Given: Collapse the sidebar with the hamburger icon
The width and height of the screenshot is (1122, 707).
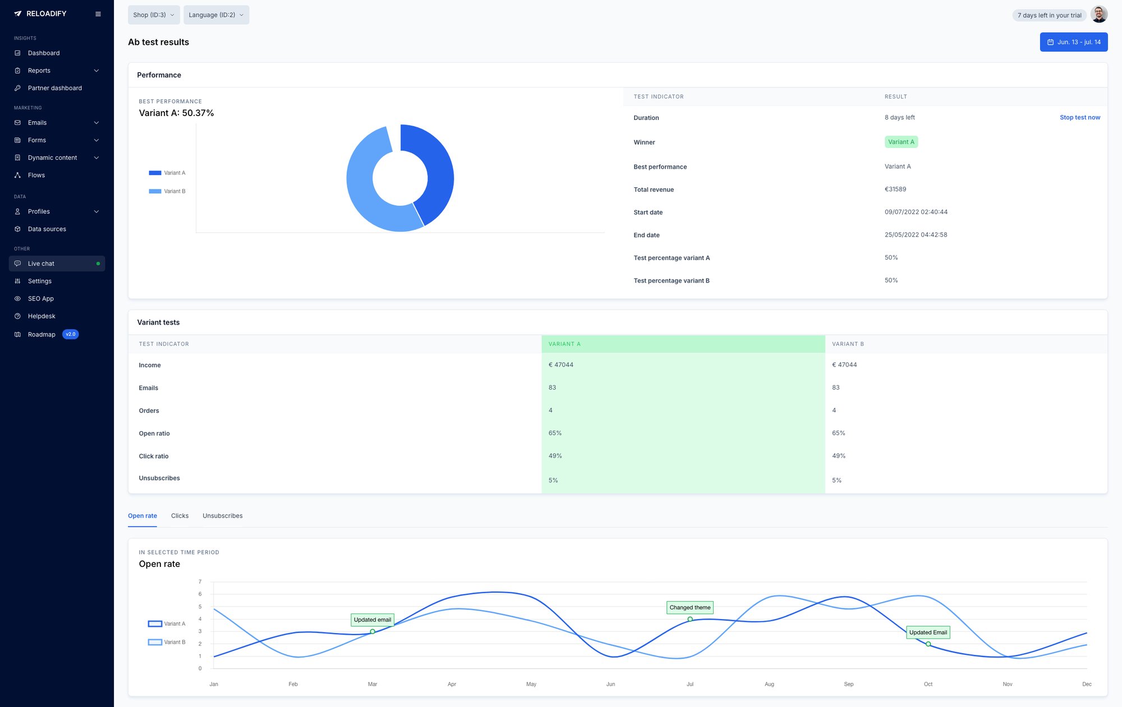Looking at the screenshot, I should pos(98,13).
